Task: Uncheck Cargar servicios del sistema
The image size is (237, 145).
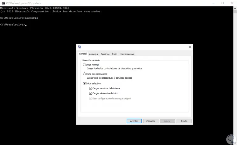Action: [x=91, y=88]
